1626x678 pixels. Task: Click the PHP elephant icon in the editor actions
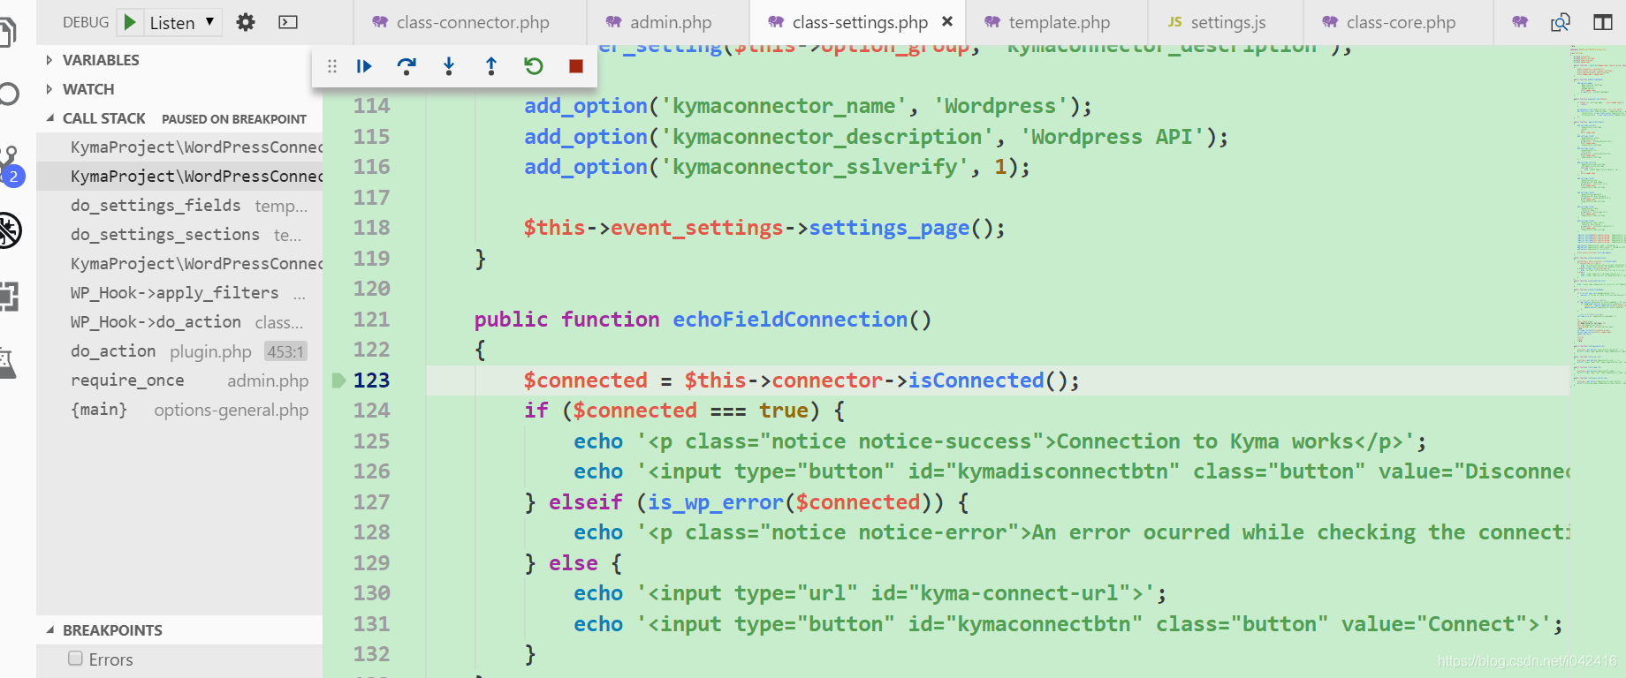tap(1520, 22)
